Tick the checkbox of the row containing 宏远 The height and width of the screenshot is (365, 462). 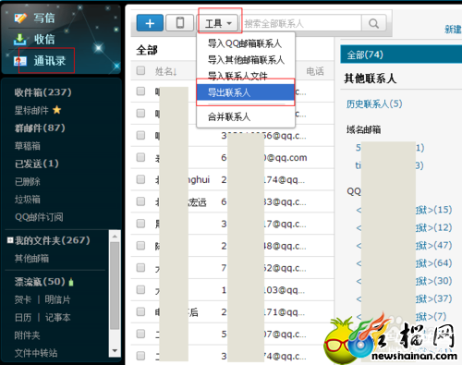[x=140, y=201]
